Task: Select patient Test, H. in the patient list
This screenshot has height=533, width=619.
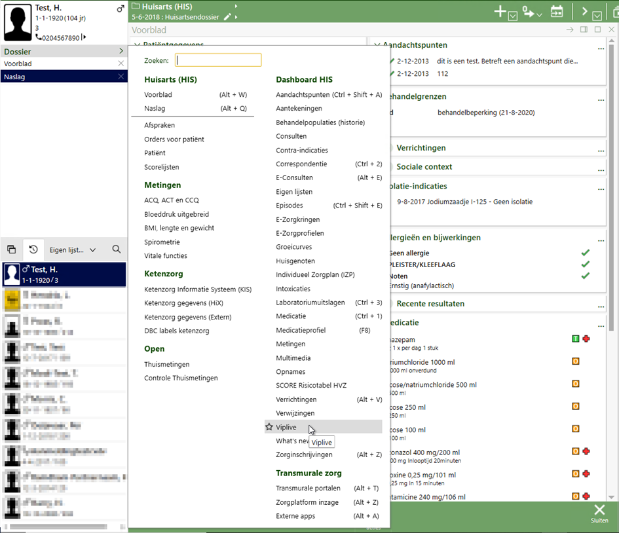Action: (64, 274)
